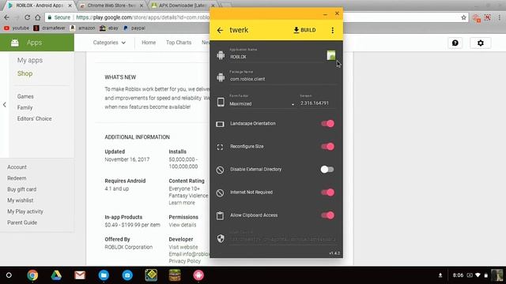Open Top Charts in Play Store
This screenshot has width=506, height=284.
[179, 43]
